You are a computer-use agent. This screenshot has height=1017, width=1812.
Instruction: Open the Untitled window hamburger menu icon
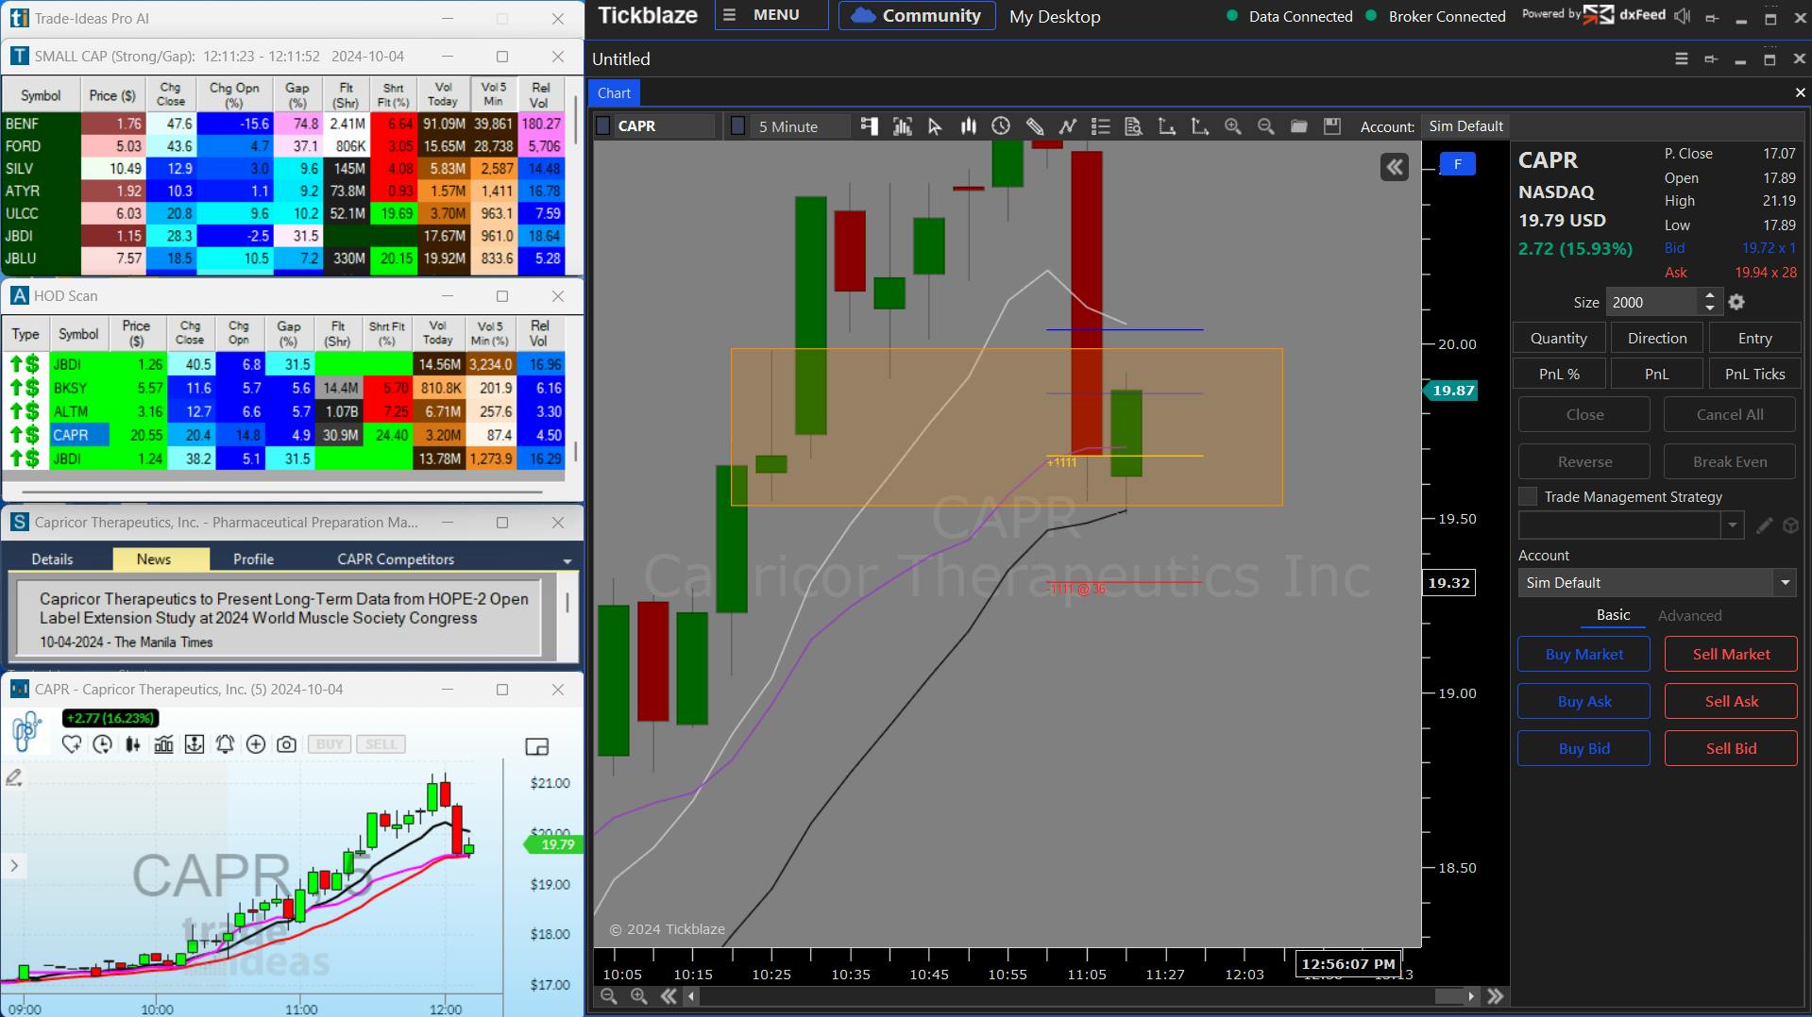point(1682,58)
